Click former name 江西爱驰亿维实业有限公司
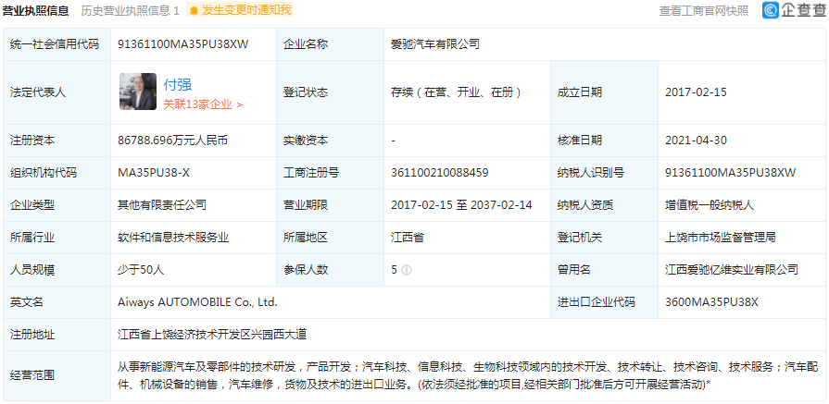The height and width of the screenshot is (404, 829). click(732, 270)
